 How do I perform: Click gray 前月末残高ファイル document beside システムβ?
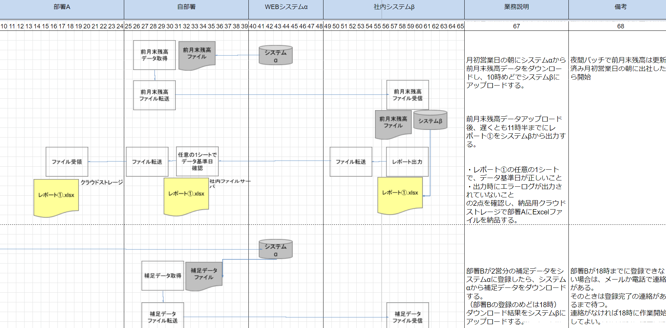(393, 123)
